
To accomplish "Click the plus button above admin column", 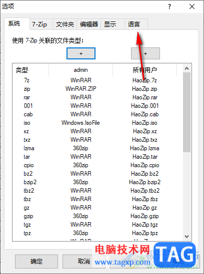I will tap(81, 53).
